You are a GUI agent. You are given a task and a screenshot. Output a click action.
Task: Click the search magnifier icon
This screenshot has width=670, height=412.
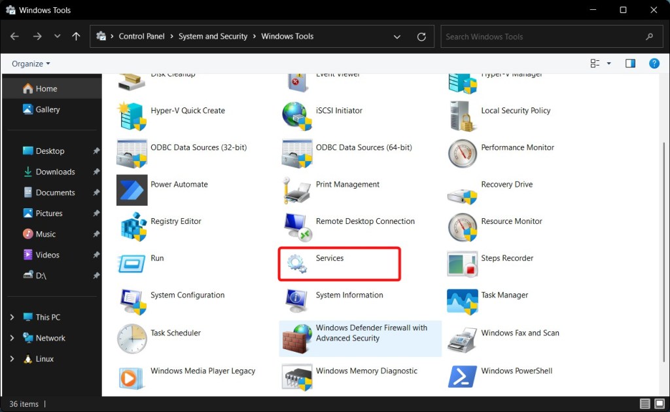pos(649,37)
